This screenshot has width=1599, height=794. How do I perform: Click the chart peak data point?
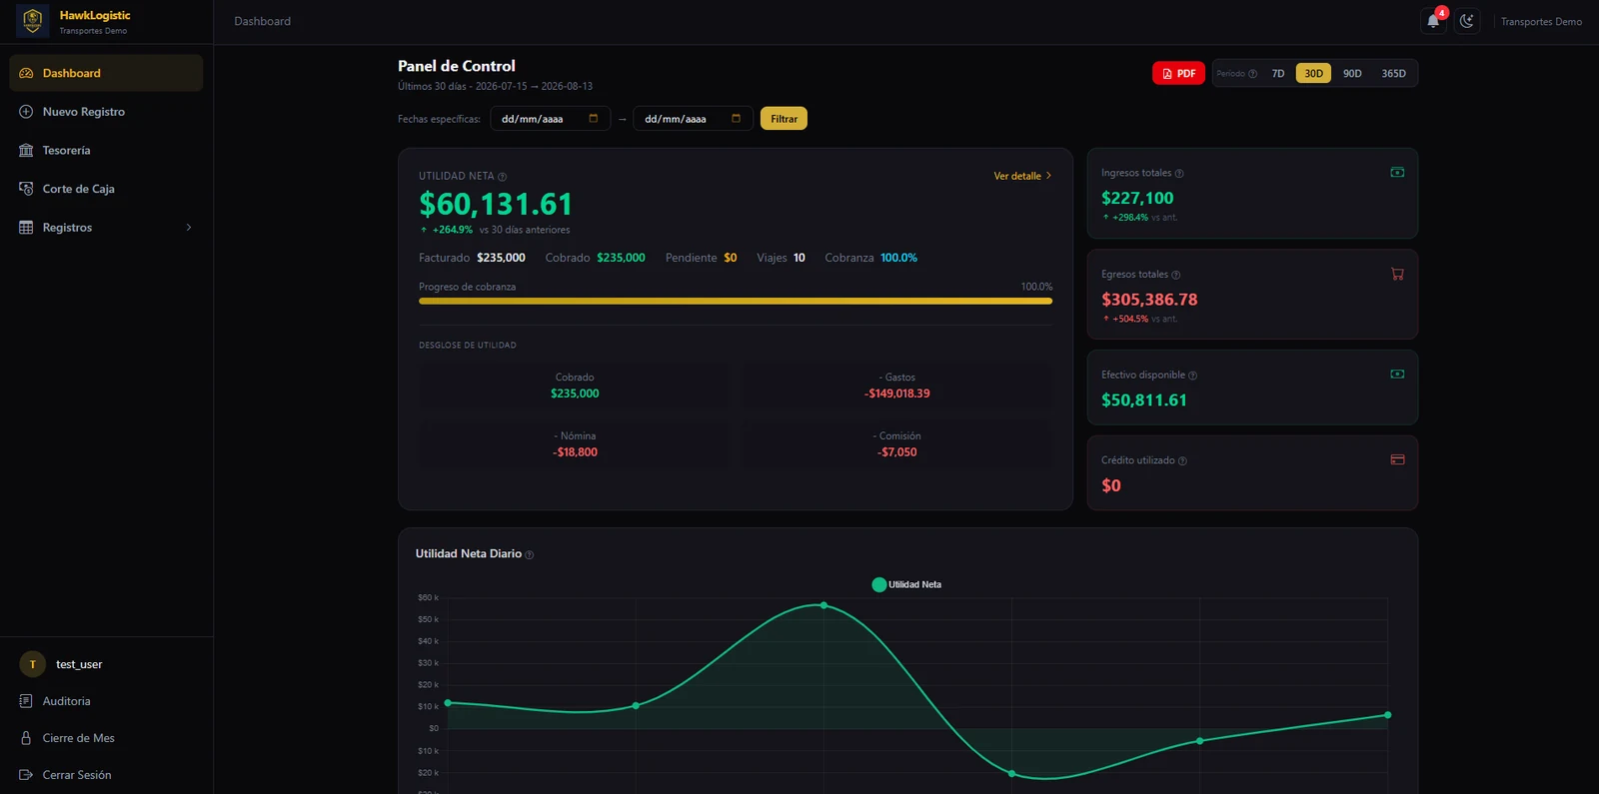click(823, 605)
